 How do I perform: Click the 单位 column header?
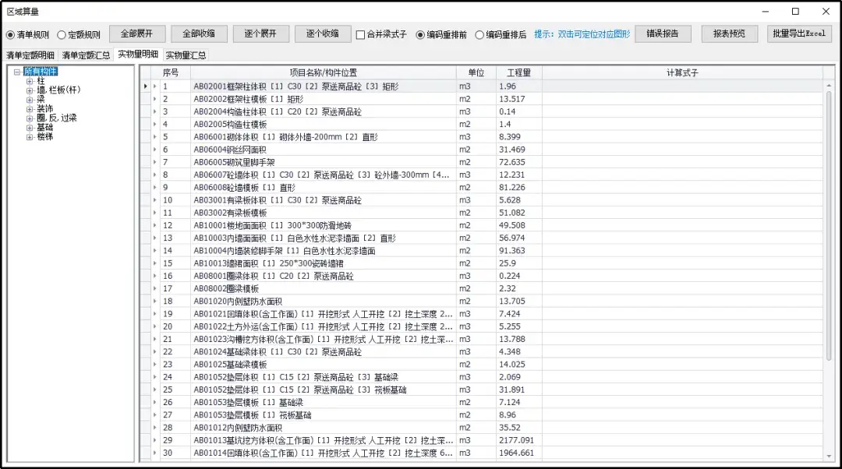(x=476, y=72)
